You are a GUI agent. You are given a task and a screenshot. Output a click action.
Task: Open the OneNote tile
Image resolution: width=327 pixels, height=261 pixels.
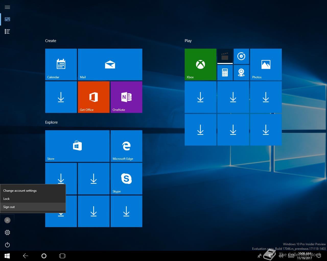click(x=126, y=97)
